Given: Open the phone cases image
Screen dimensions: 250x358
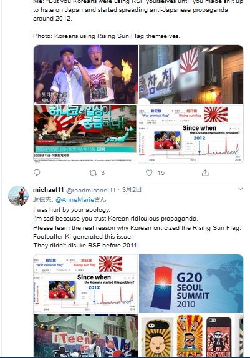Looking at the screenshot, I should (x=191, y=336).
